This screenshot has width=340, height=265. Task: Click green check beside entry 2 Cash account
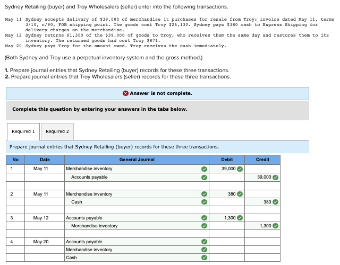click(204, 202)
